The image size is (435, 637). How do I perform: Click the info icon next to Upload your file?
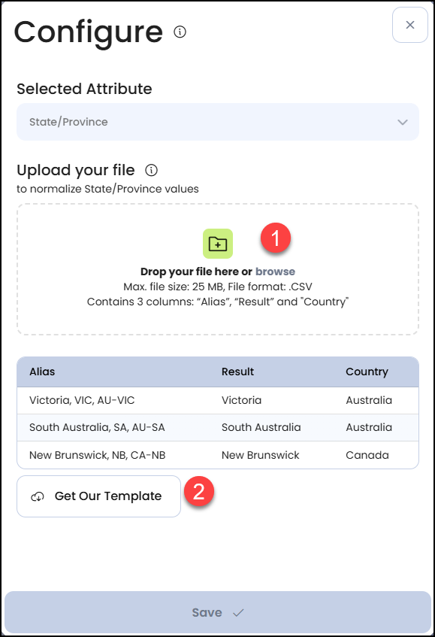point(150,170)
